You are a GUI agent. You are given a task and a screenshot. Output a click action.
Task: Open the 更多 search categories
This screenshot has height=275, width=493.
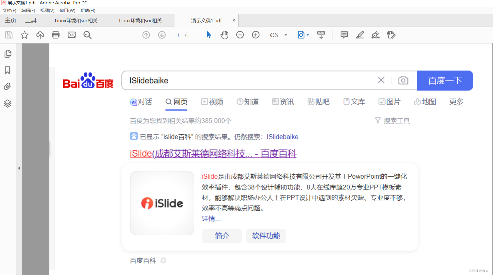[x=456, y=102]
